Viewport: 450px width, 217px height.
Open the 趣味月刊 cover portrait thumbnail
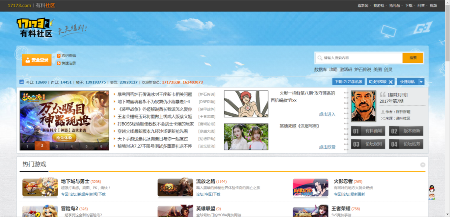363,106
